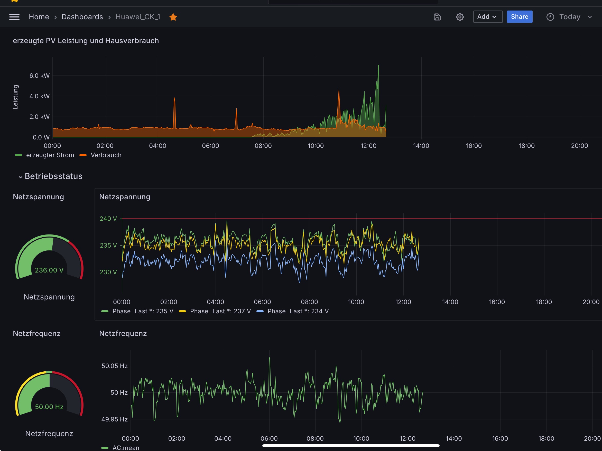Image resolution: width=602 pixels, height=451 pixels.
Task: Go to Home breadcrumb
Action: tap(39, 17)
